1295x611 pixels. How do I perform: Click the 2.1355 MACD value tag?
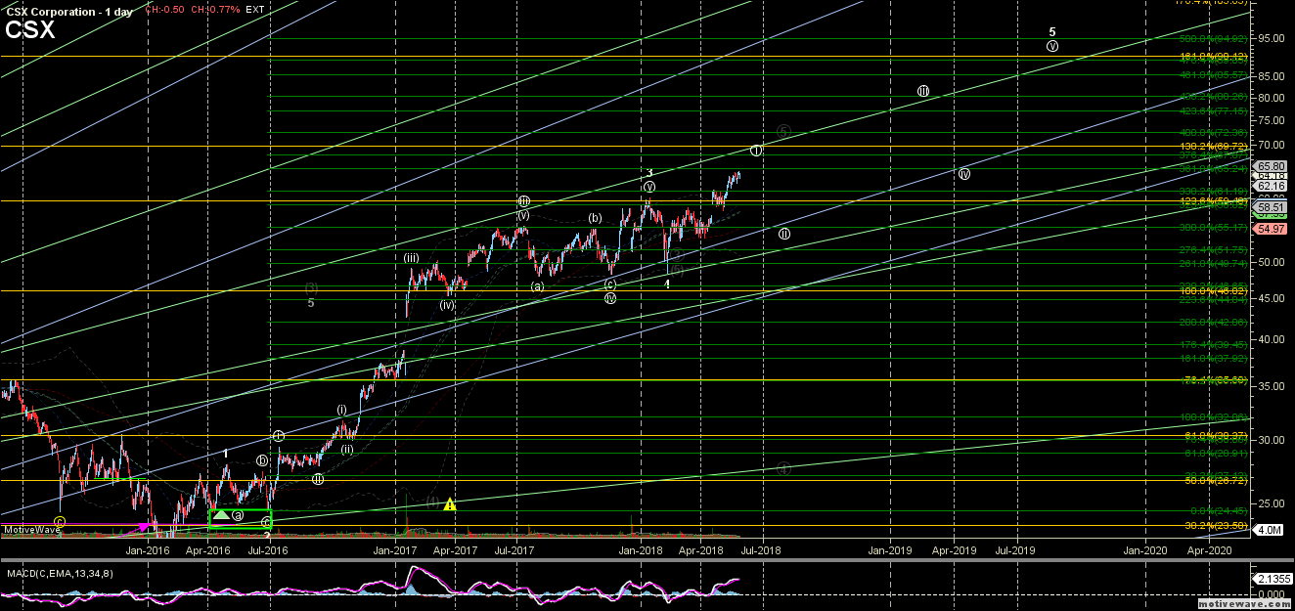click(1271, 579)
